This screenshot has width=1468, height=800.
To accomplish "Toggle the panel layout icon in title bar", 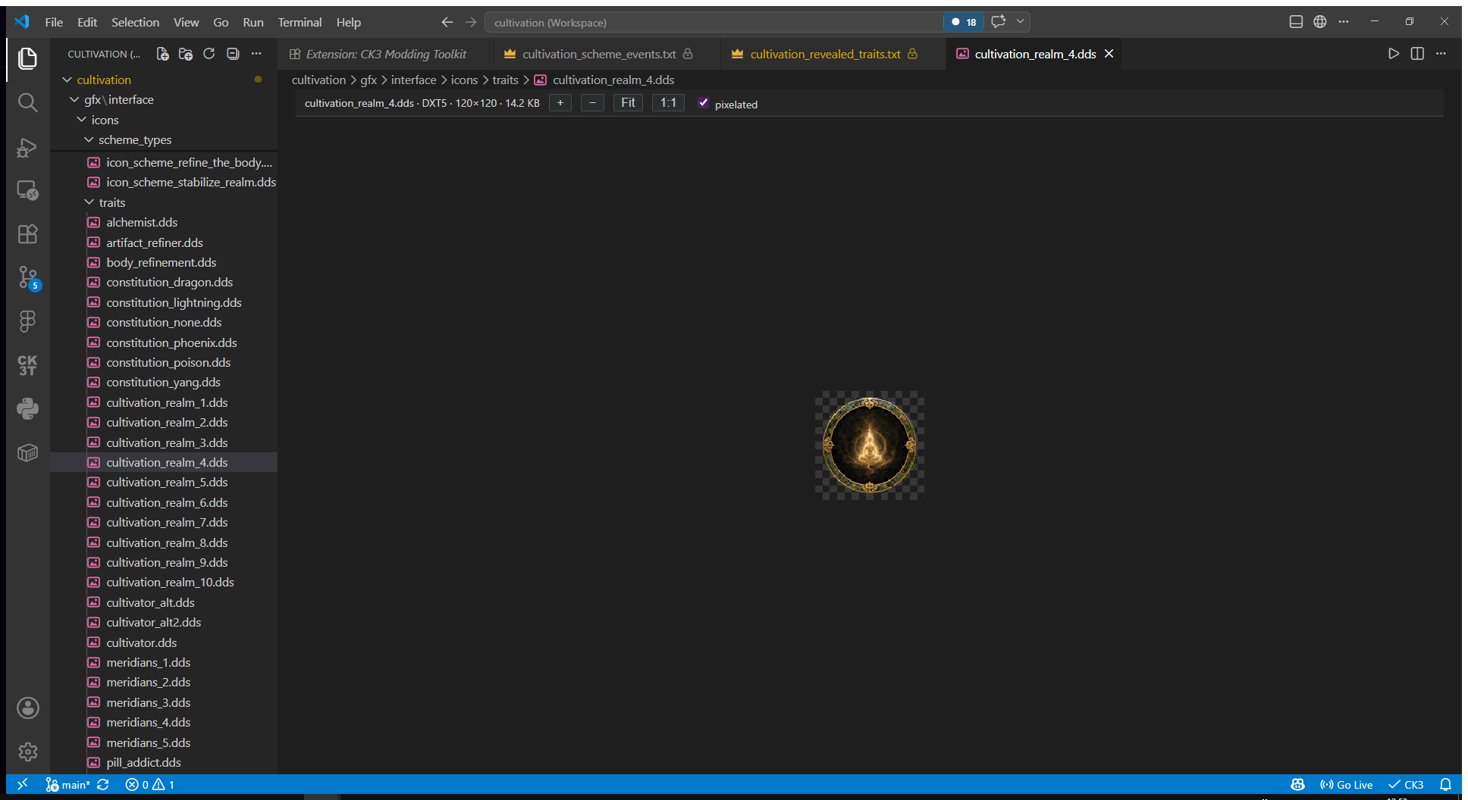I will tap(1296, 22).
